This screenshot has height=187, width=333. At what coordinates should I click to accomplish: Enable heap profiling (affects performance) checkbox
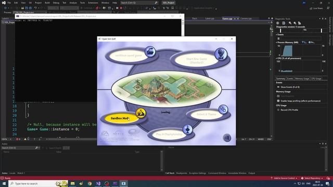click(278, 101)
